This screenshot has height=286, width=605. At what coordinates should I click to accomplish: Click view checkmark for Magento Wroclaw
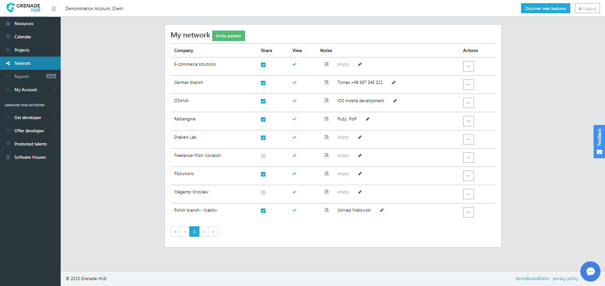[x=294, y=192]
